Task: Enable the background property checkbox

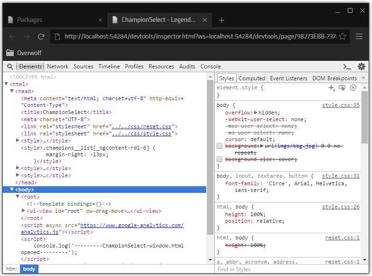Action: click(219, 146)
